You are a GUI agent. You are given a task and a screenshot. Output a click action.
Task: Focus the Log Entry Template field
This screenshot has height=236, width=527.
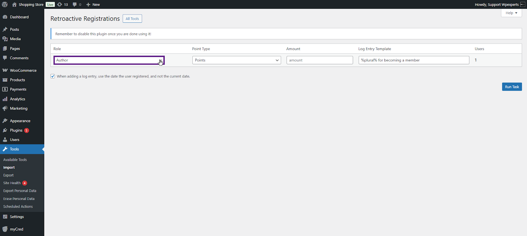(414, 60)
